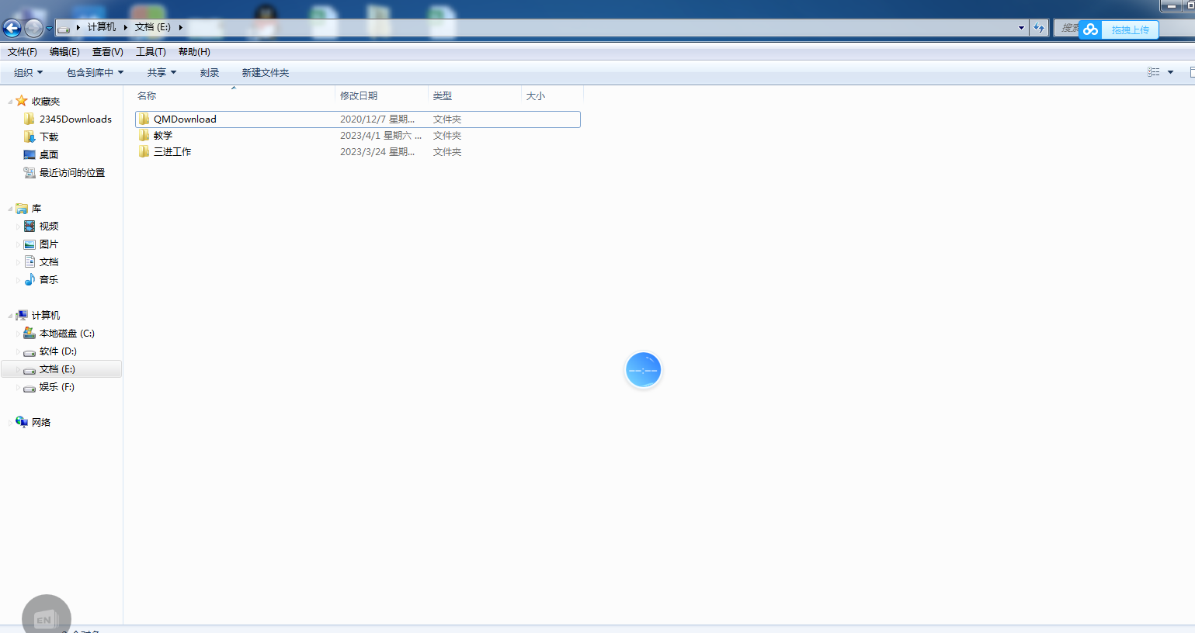Click the EN input language indicator
This screenshot has height=633, width=1195.
46,618
